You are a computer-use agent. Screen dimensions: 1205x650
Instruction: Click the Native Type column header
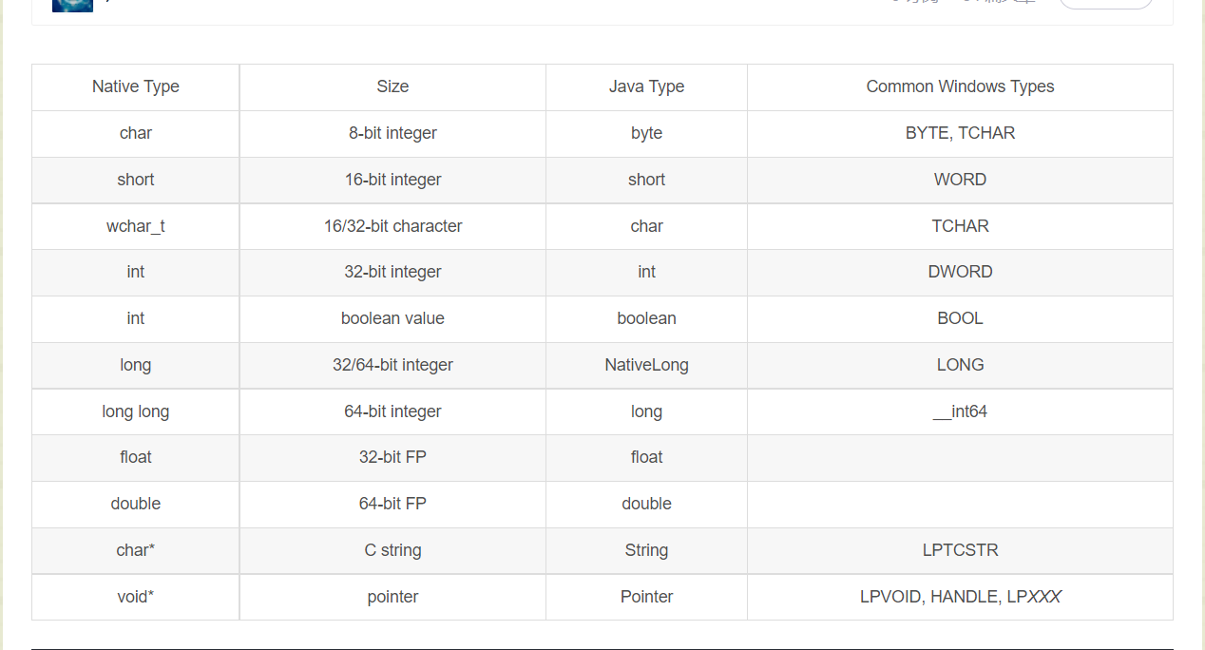pyautogui.click(x=136, y=86)
